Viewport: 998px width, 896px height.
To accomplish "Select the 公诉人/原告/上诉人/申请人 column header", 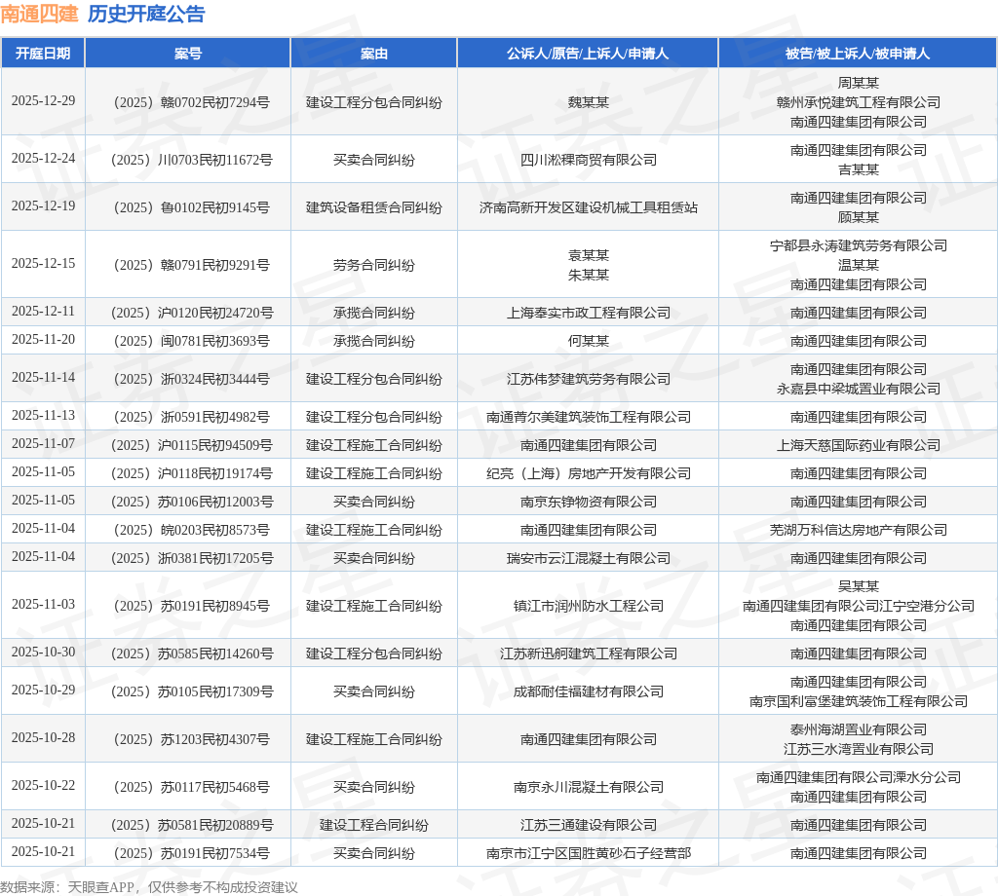I will 588,54.
